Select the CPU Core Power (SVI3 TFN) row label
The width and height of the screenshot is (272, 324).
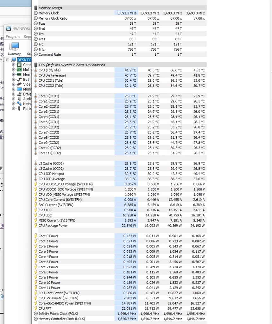(x=59, y=293)
